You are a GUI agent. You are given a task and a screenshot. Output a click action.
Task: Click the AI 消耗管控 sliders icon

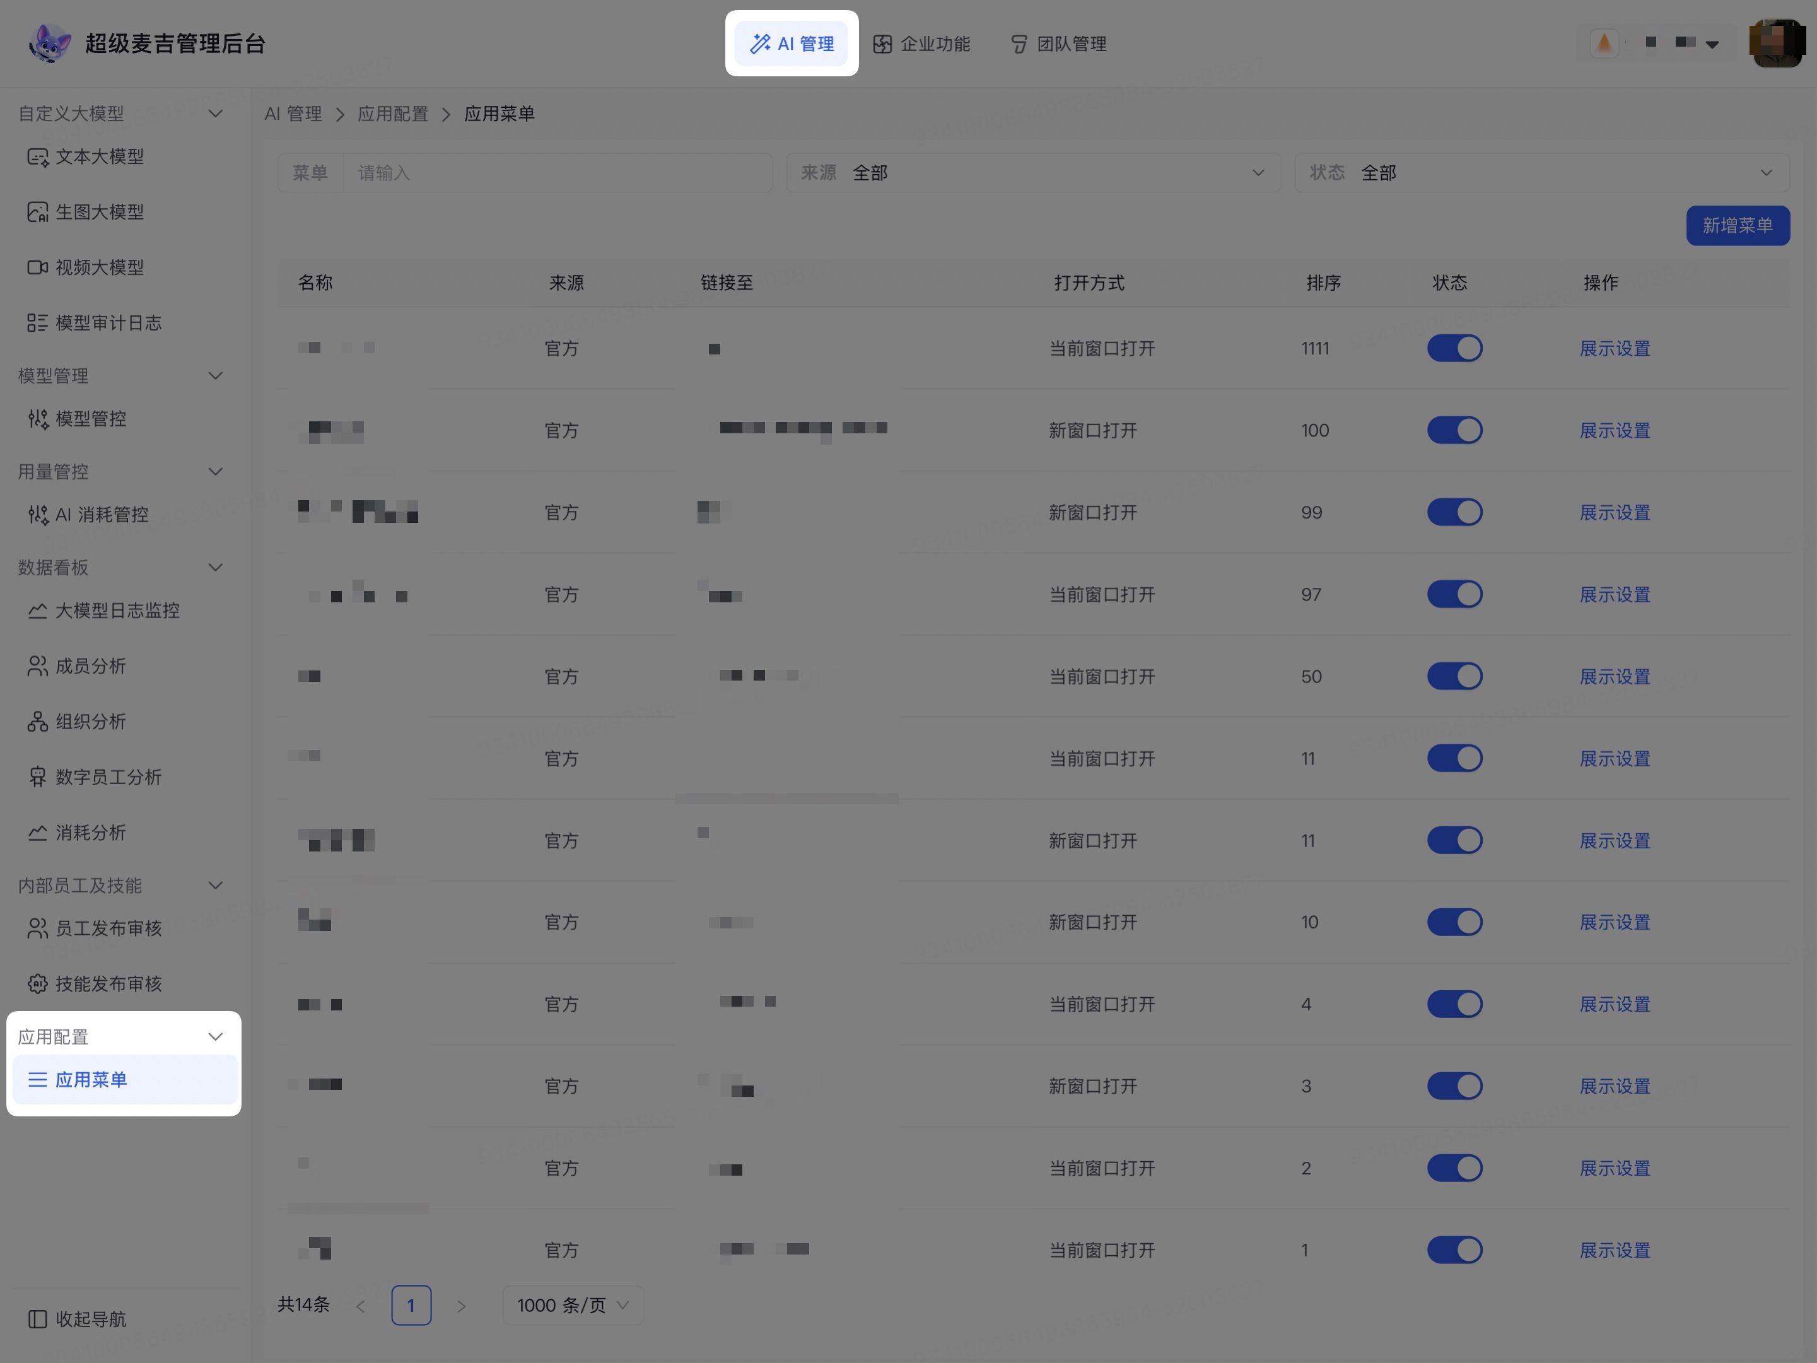pyautogui.click(x=38, y=515)
